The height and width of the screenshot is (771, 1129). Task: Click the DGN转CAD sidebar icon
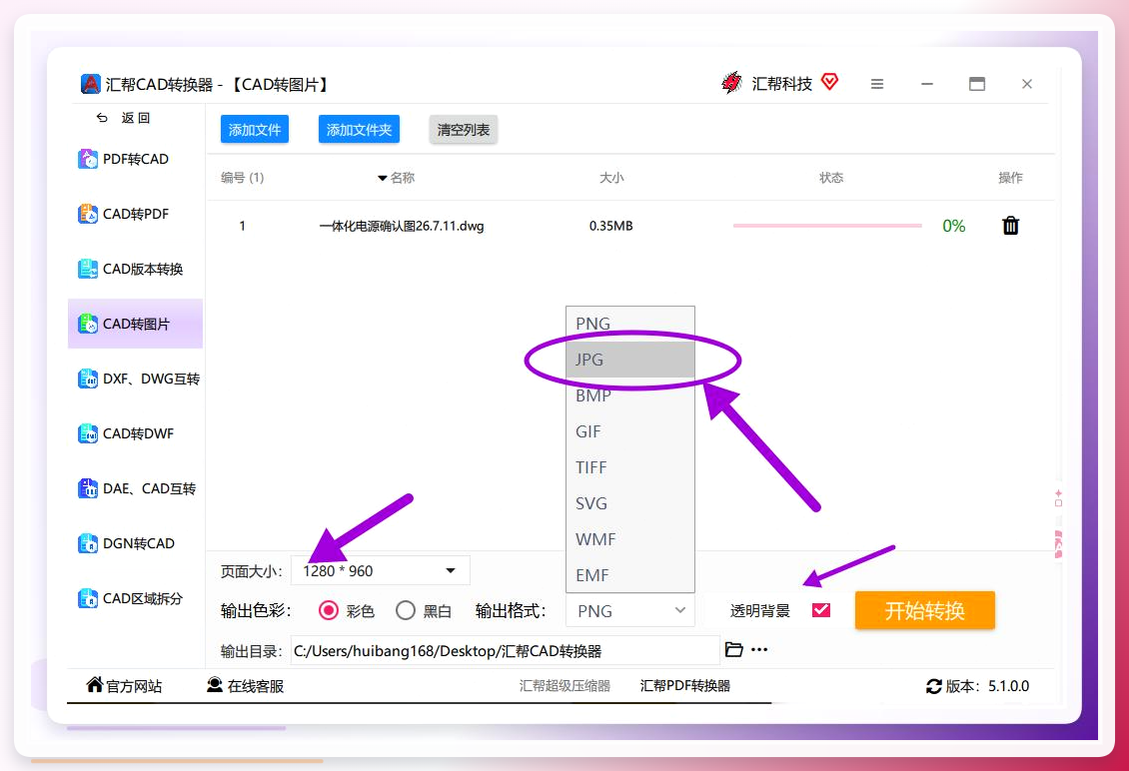88,543
